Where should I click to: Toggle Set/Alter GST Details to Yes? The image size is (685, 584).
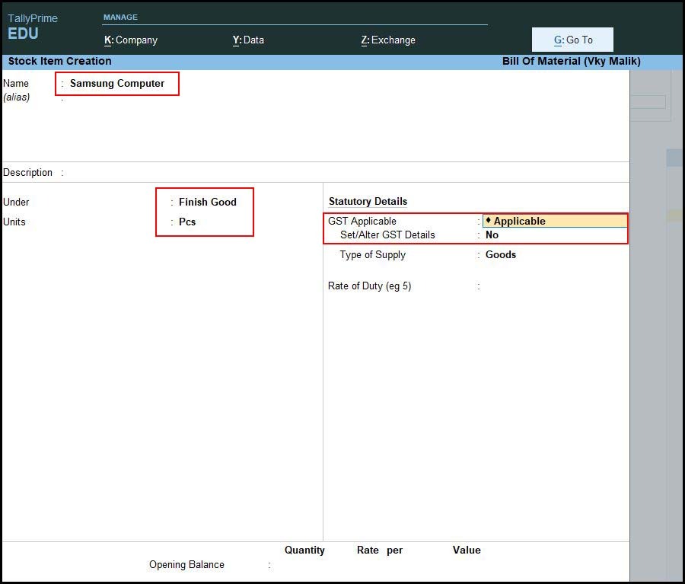click(x=491, y=235)
